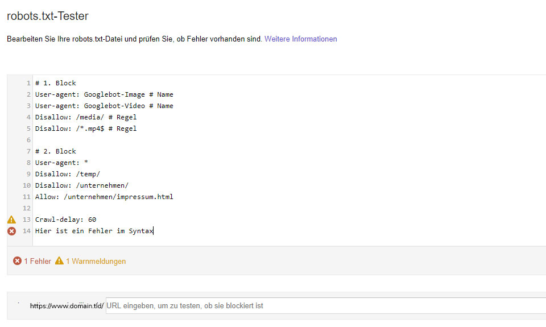Click the 'Bearbeiten Sie Ihre robots.txt-Datei' description text
This screenshot has width=546, height=327.
(x=134, y=39)
